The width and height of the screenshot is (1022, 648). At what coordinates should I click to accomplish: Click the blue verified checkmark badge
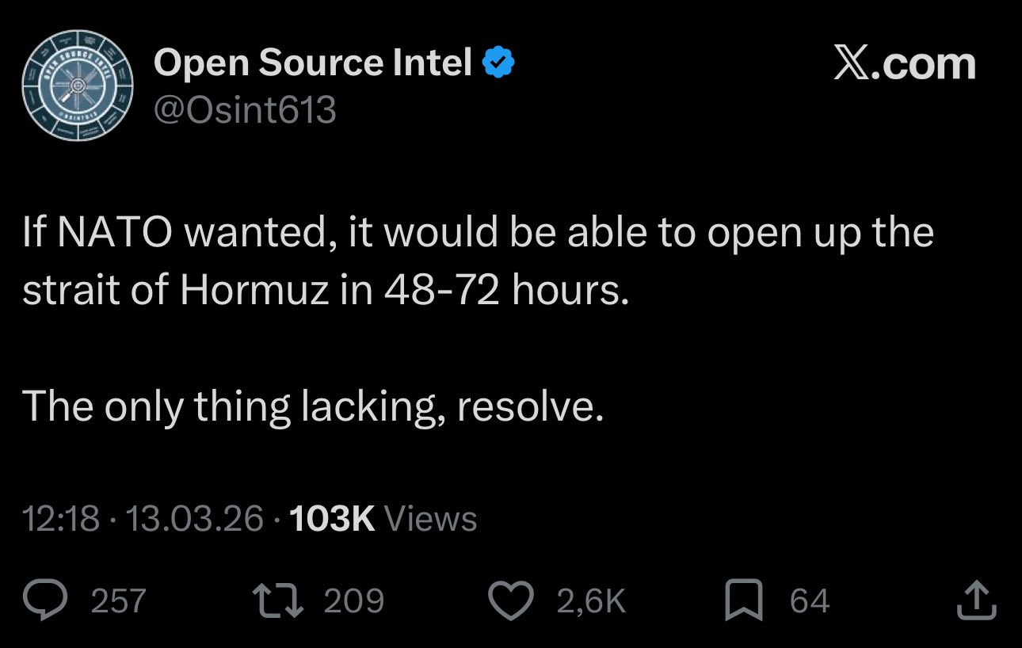tap(500, 63)
